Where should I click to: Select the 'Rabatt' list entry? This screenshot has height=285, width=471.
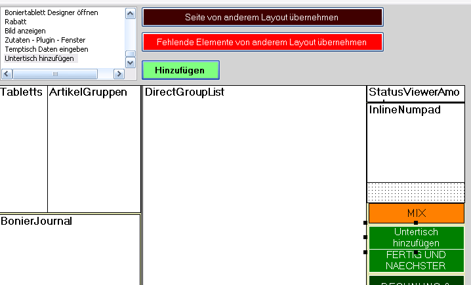[x=14, y=22]
